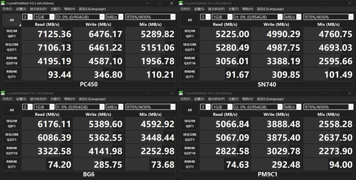Start SEQ1M Q8T1 test in SN740 window
The image size is (356, 180).
pyautogui.click(x=190, y=34)
